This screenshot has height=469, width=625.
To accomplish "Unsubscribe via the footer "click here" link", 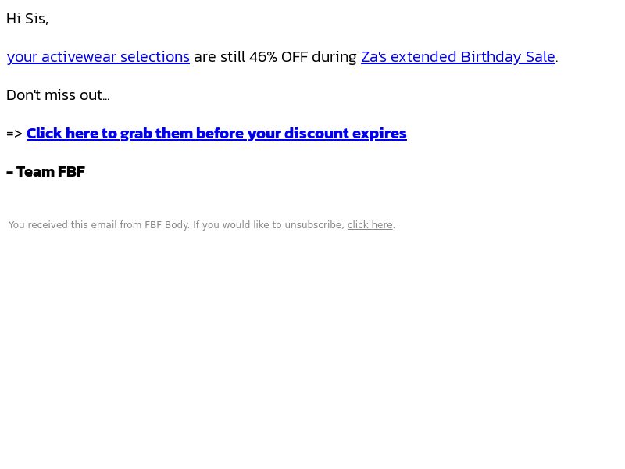I will (370, 225).
